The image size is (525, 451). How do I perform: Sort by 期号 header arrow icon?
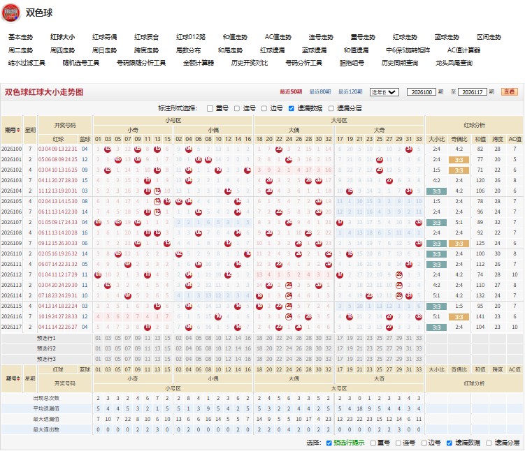[18, 130]
